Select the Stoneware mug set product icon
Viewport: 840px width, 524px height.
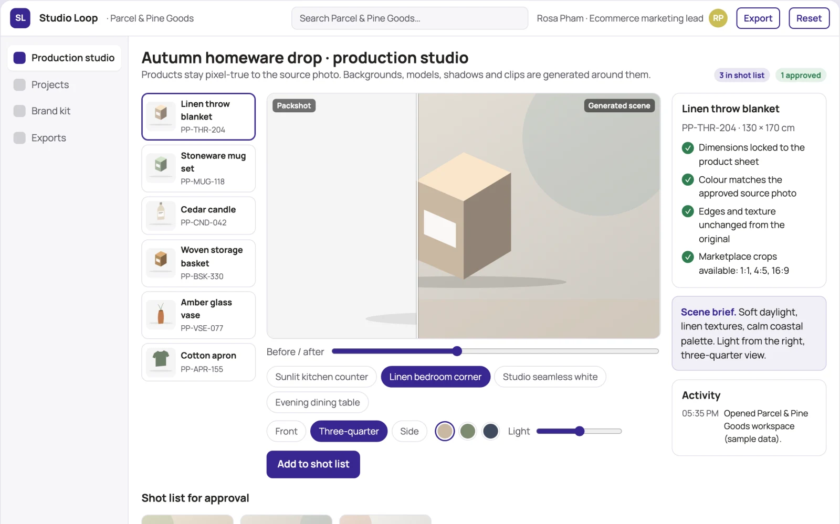tap(161, 168)
